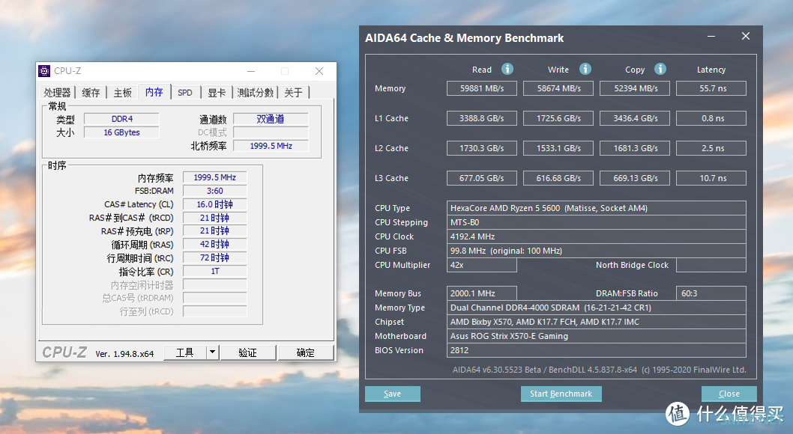Click Memory Copy value 52394 MB/s
793x434 pixels.
point(635,88)
